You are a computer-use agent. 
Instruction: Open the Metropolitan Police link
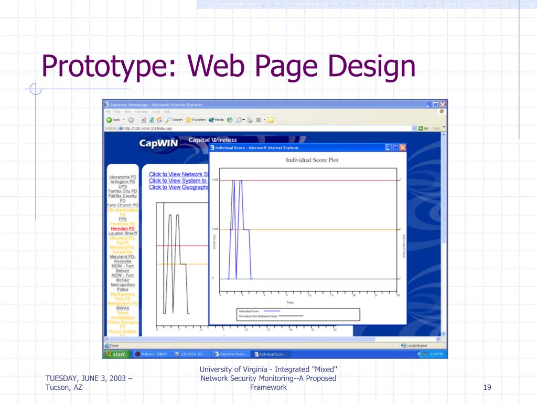(x=123, y=287)
